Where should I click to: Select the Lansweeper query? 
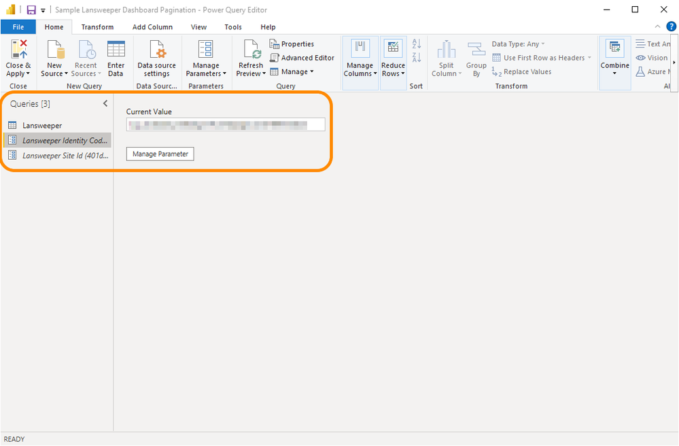pyautogui.click(x=42, y=126)
